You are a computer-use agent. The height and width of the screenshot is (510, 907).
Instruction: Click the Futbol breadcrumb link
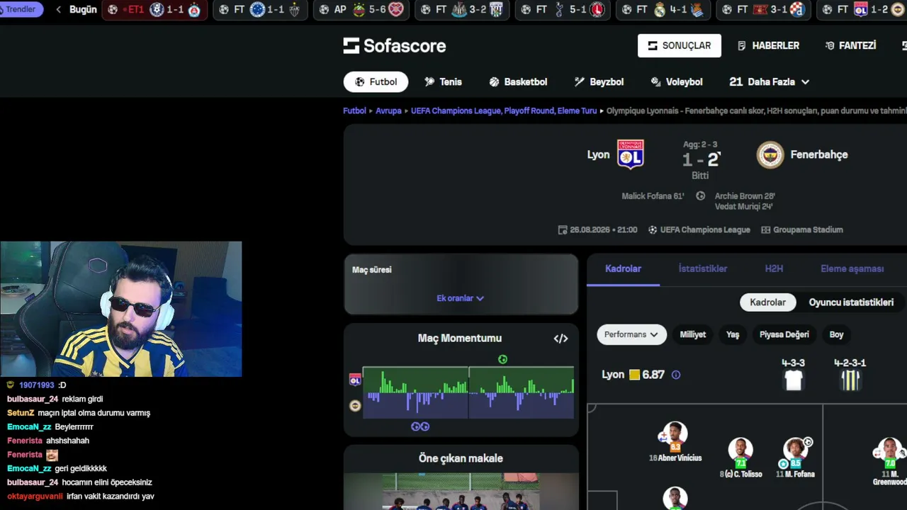(354, 111)
